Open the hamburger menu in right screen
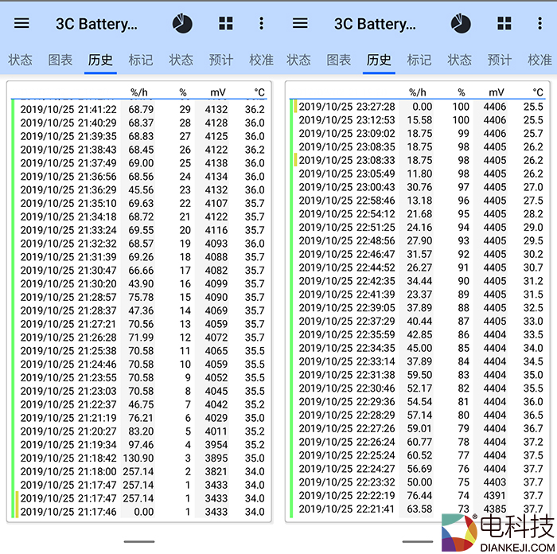The image size is (557, 554). (x=300, y=23)
